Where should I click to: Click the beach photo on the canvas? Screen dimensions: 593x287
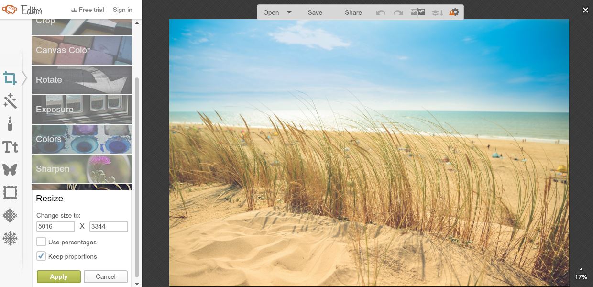(x=369, y=153)
